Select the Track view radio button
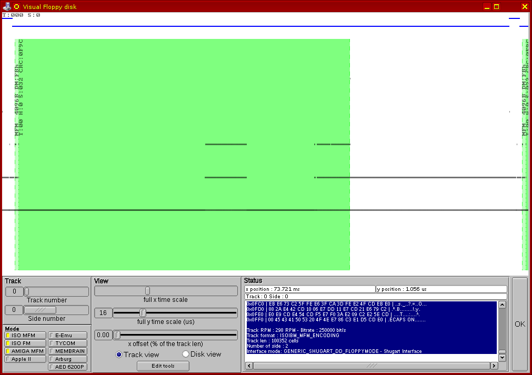 (119, 354)
